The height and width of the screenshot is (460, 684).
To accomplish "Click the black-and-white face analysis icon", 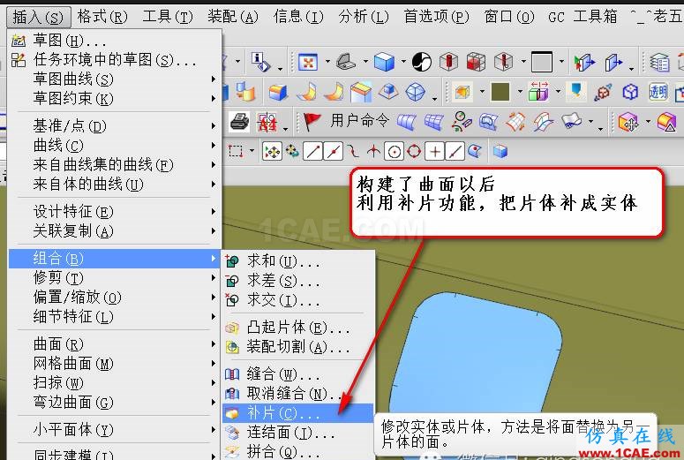I will coord(422,62).
